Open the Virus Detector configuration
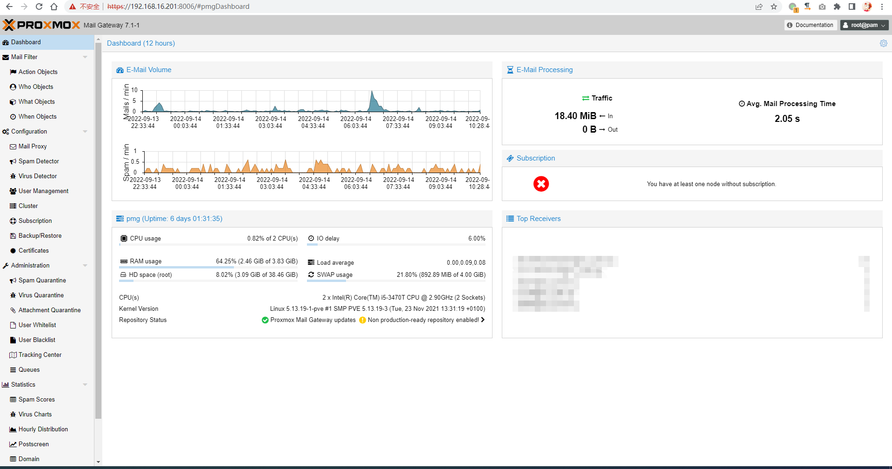Viewport: 892px width, 469px height. coord(37,176)
